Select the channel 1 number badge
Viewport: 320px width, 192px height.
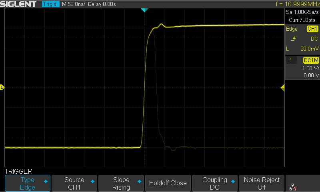point(291,60)
